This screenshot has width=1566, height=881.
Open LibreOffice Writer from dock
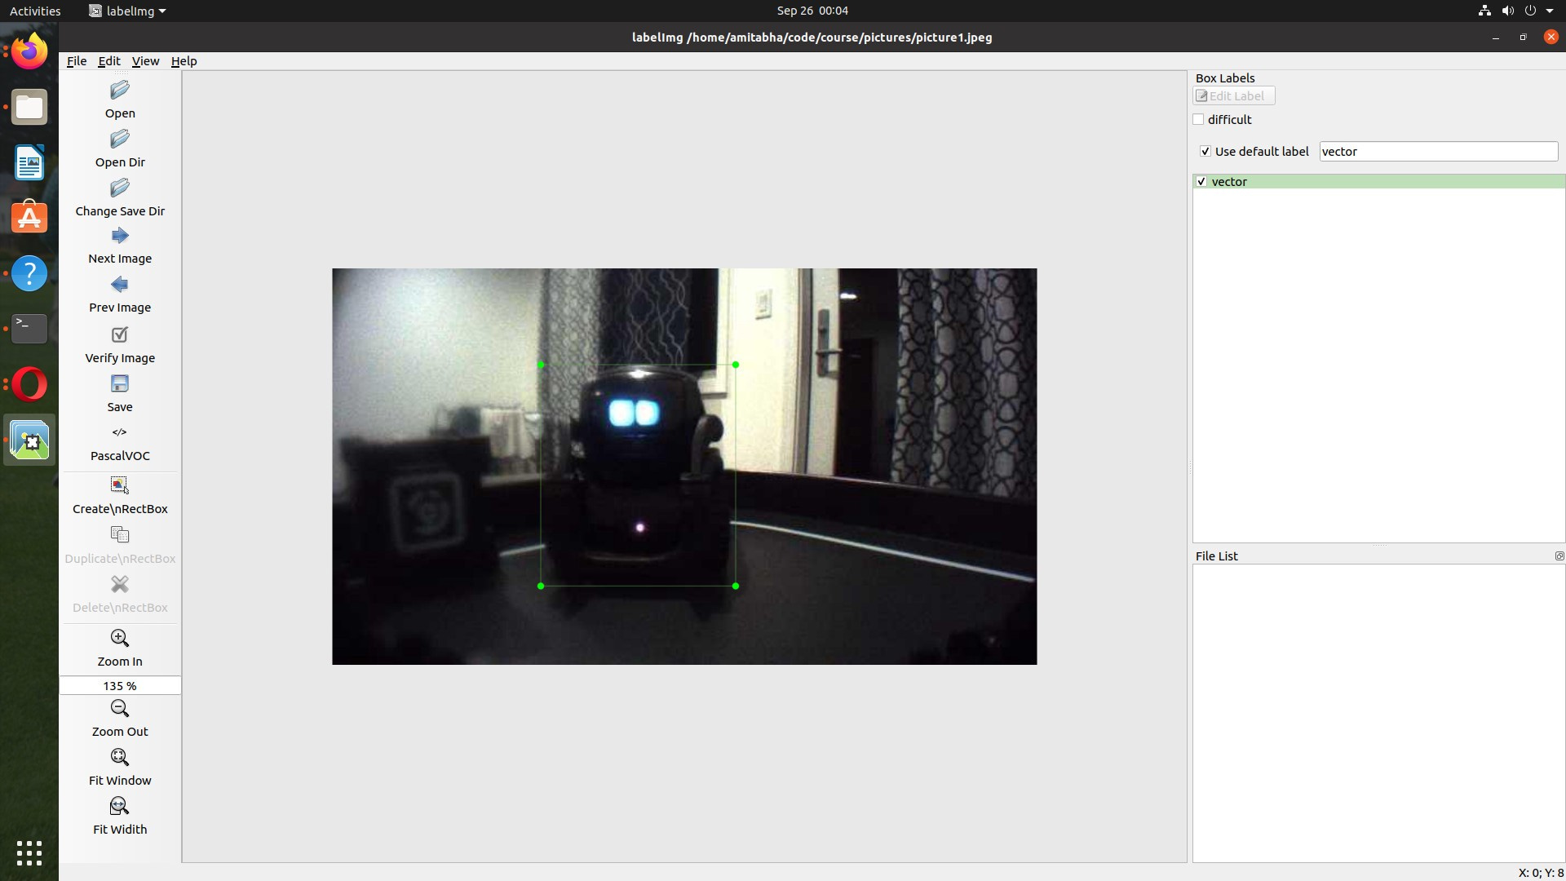click(29, 162)
